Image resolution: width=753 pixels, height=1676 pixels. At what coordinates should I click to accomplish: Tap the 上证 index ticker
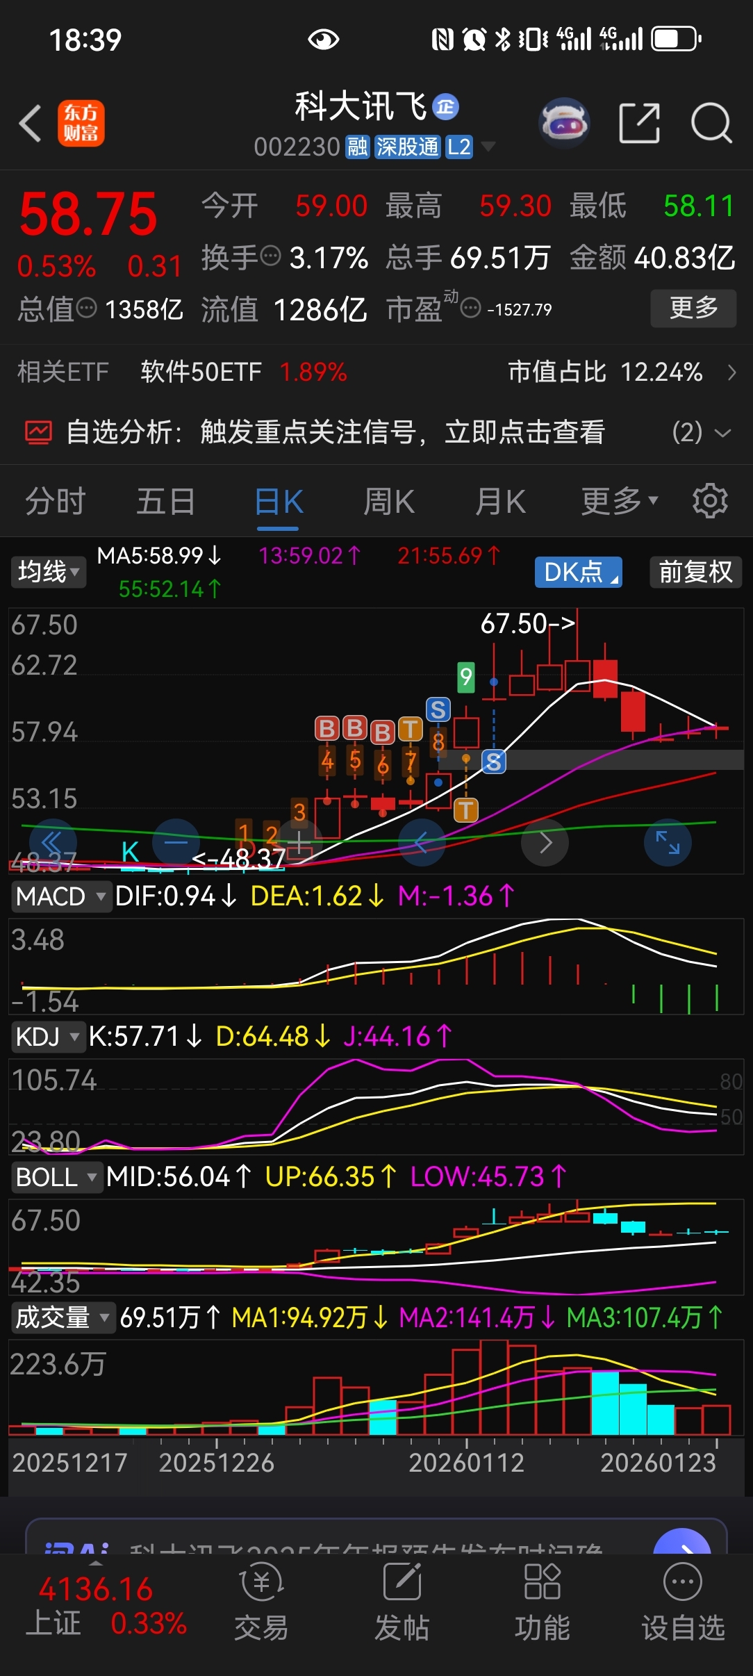pyautogui.click(x=106, y=1605)
